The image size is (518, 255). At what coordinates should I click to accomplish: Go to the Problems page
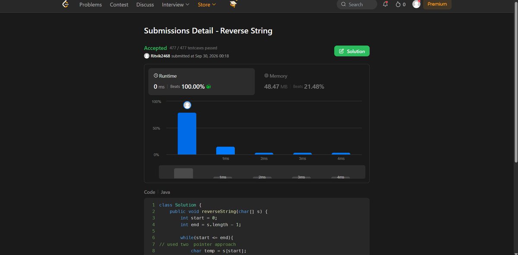(x=91, y=5)
